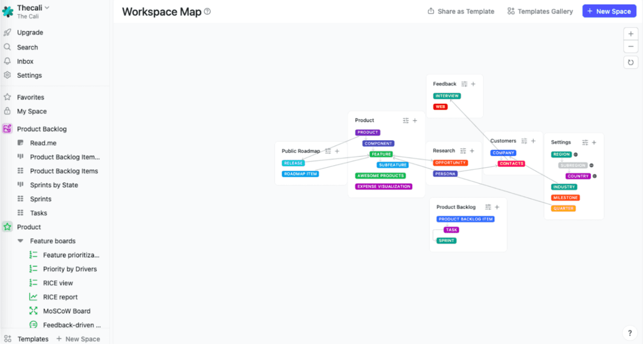This screenshot has width=643, height=344.
Task: Click the help question mark icon
Action: (x=630, y=333)
